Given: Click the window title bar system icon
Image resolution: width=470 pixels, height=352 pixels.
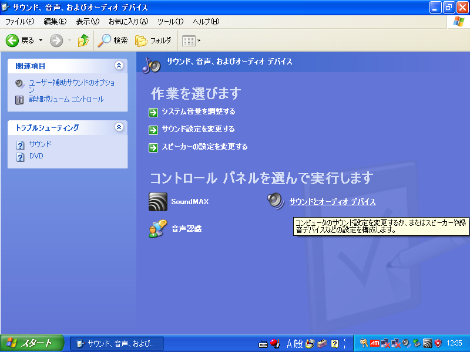Looking at the screenshot, I should tap(5, 7).
